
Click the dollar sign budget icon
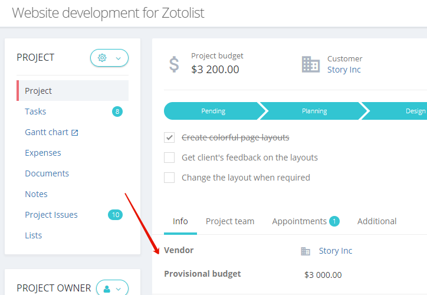click(x=174, y=64)
